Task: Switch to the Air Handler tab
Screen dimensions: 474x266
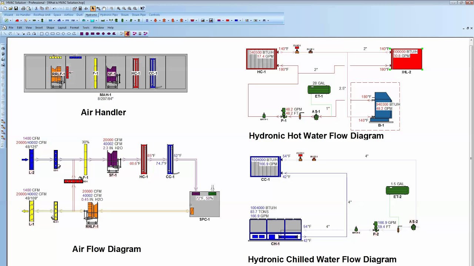Action: tap(23, 15)
